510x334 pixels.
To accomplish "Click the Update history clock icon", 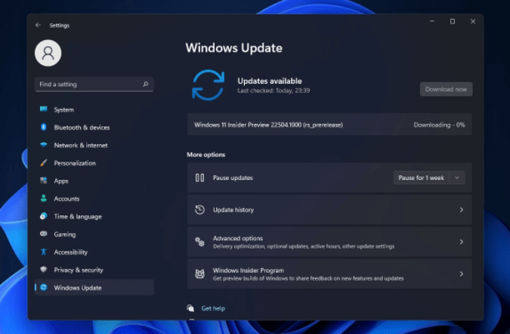I will tap(199, 210).
